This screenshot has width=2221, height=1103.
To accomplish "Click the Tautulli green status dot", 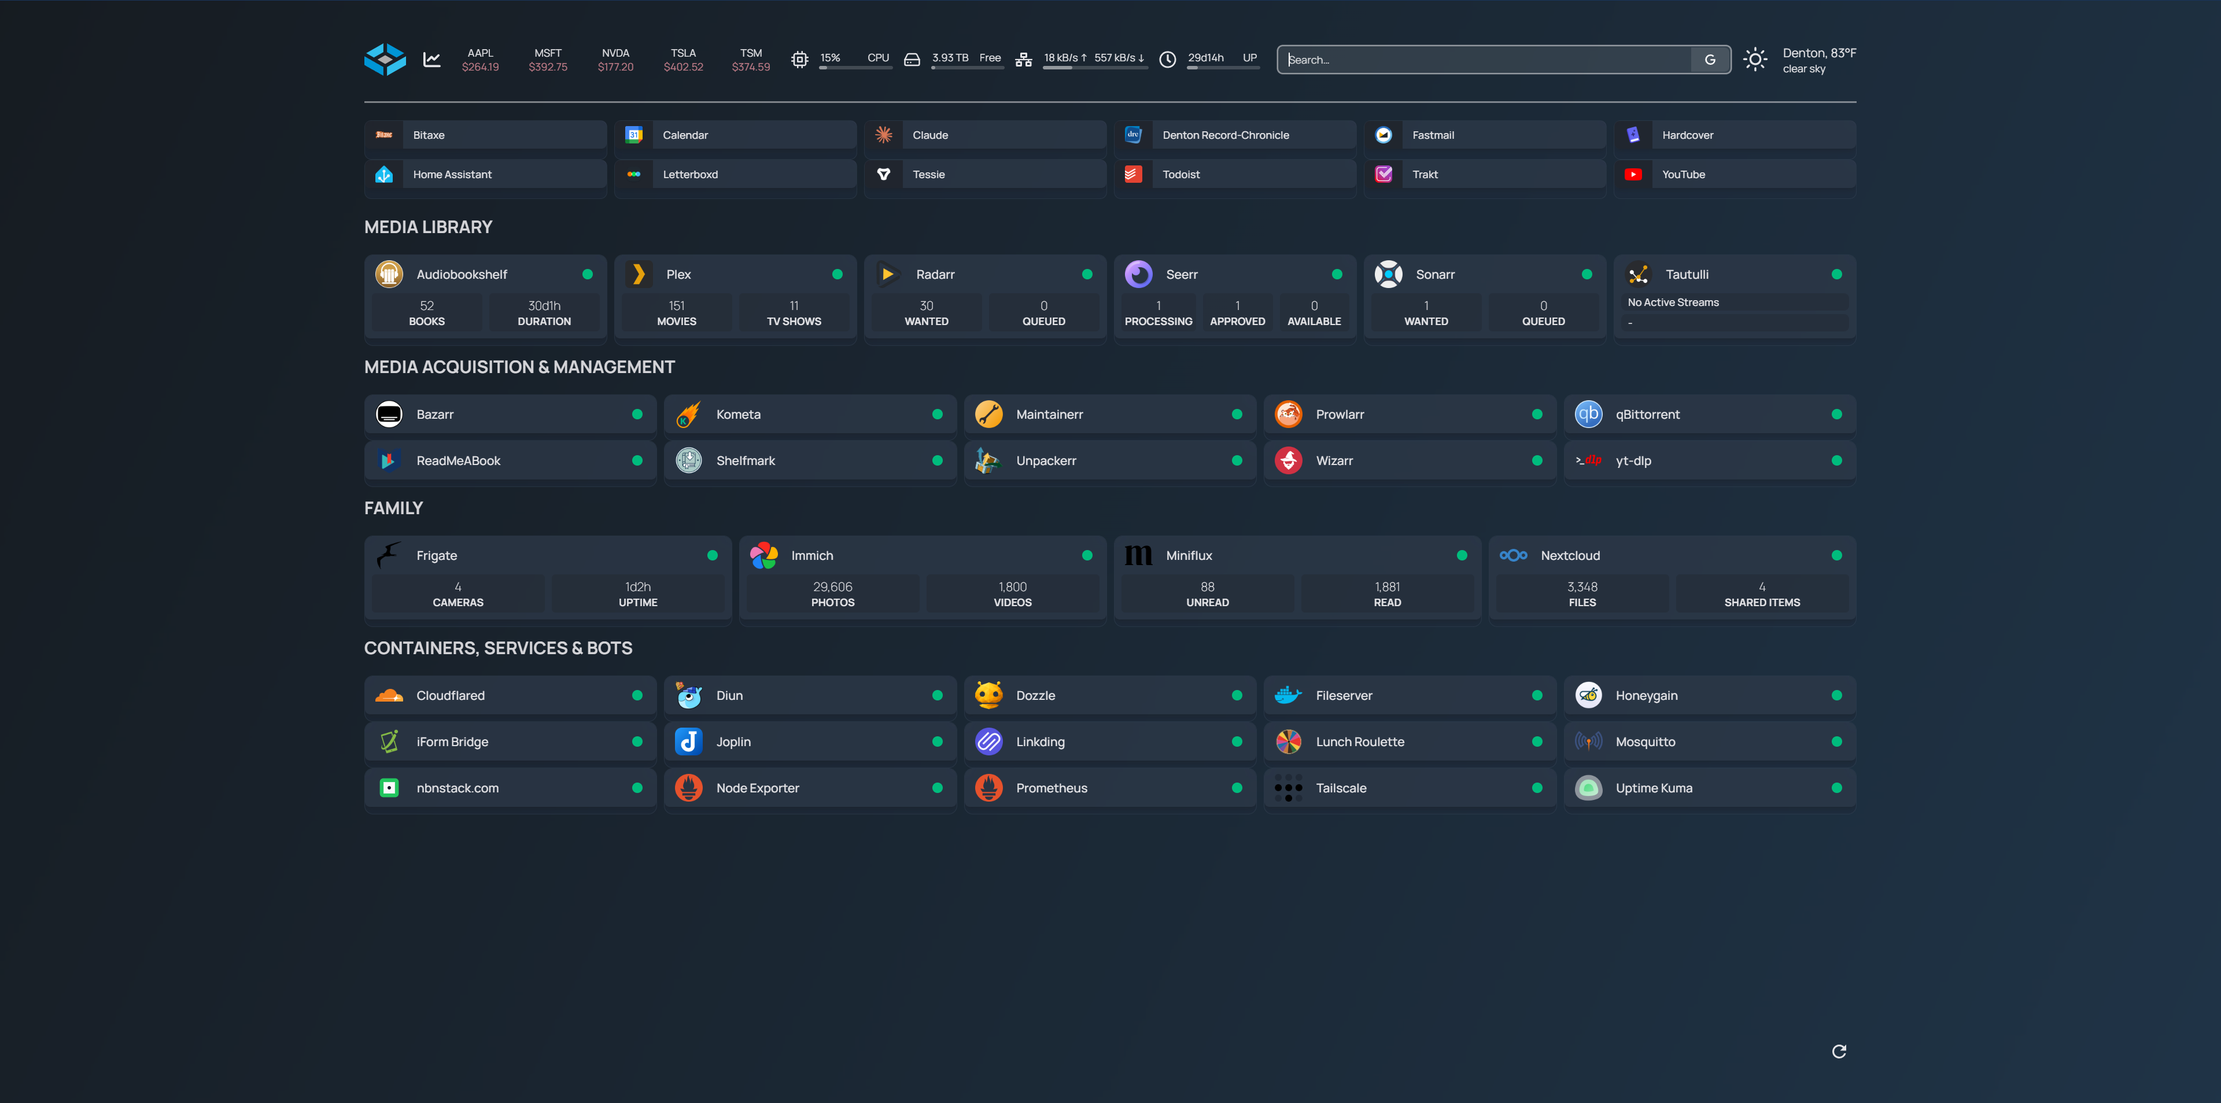I will pos(1836,274).
